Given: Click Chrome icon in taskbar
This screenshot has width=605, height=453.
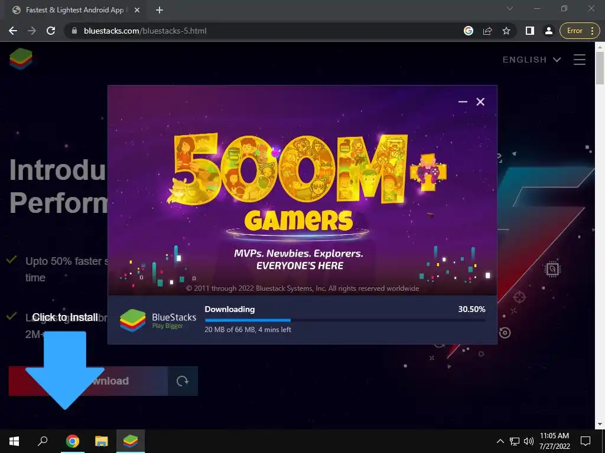Looking at the screenshot, I should (x=73, y=441).
